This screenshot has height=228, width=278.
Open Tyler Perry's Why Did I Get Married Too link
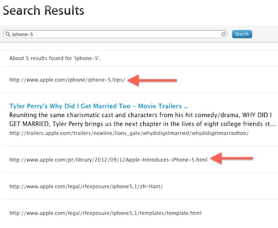tap(99, 106)
